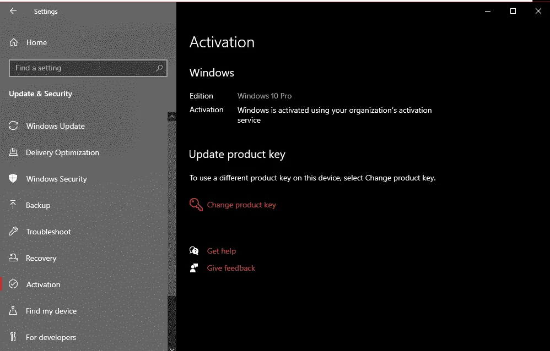The height and width of the screenshot is (351, 550).
Task: Click the Activation checkmark circle icon
Action: (x=13, y=284)
